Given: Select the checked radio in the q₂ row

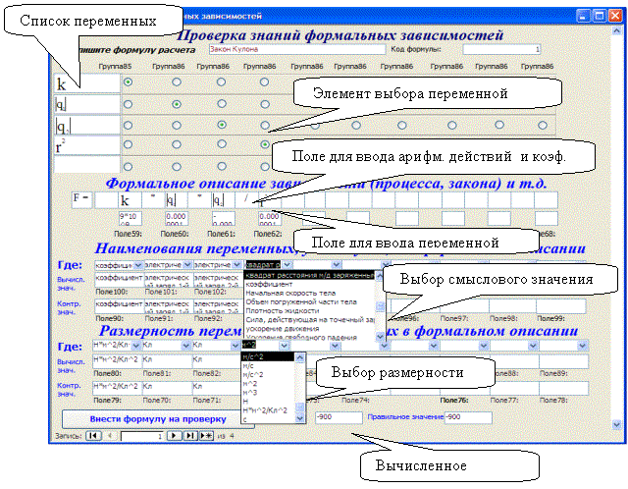Looking at the screenshot, I should 221,125.
